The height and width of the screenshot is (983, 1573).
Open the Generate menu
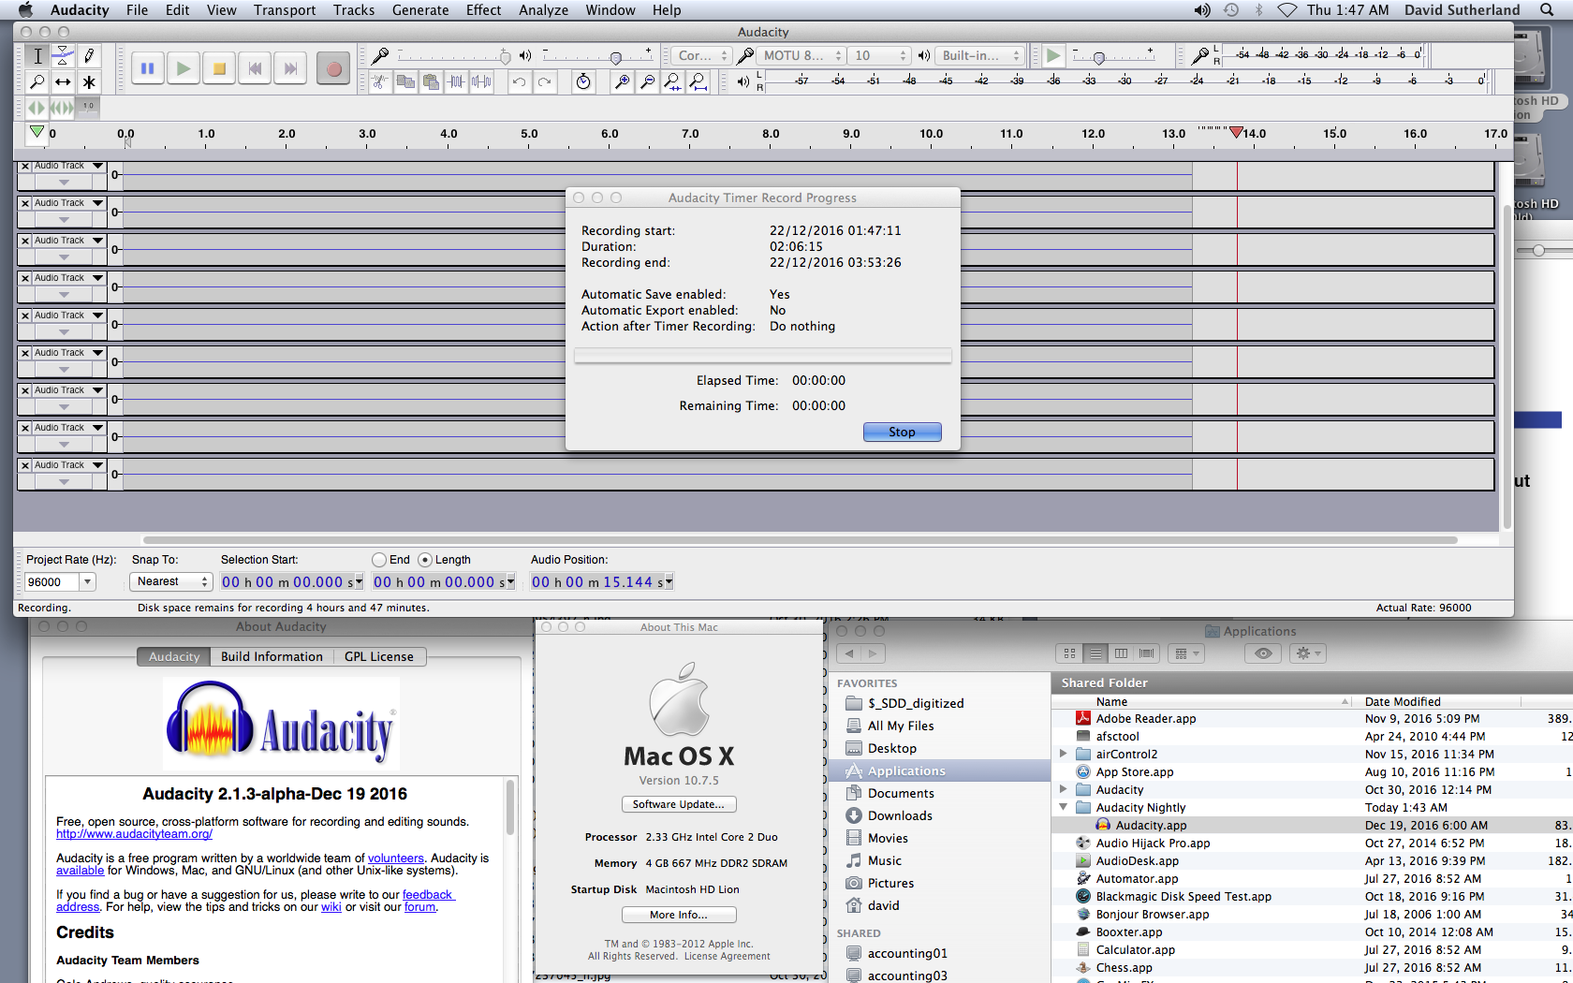420,10
